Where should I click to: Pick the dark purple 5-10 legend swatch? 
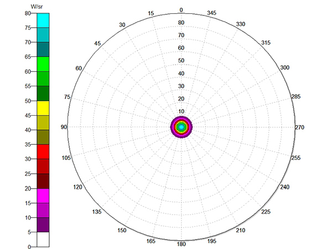pyautogui.click(x=43, y=225)
